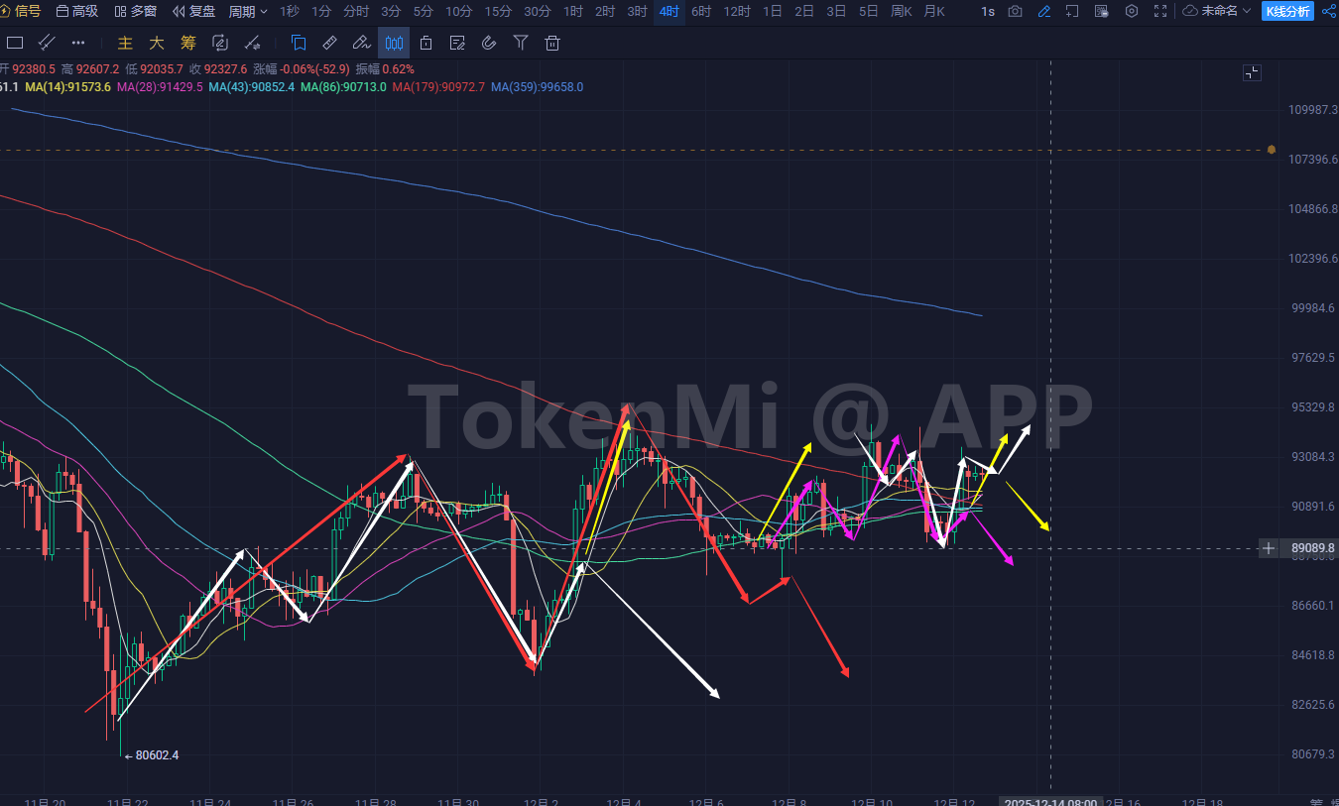Image resolution: width=1339 pixels, height=806 pixels.
Task: Open the 未命名 layout dropdown
Action: pyautogui.click(x=1218, y=11)
